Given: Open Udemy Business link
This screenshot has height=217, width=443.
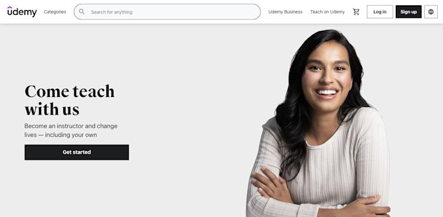Looking at the screenshot, I should point(285,12).
